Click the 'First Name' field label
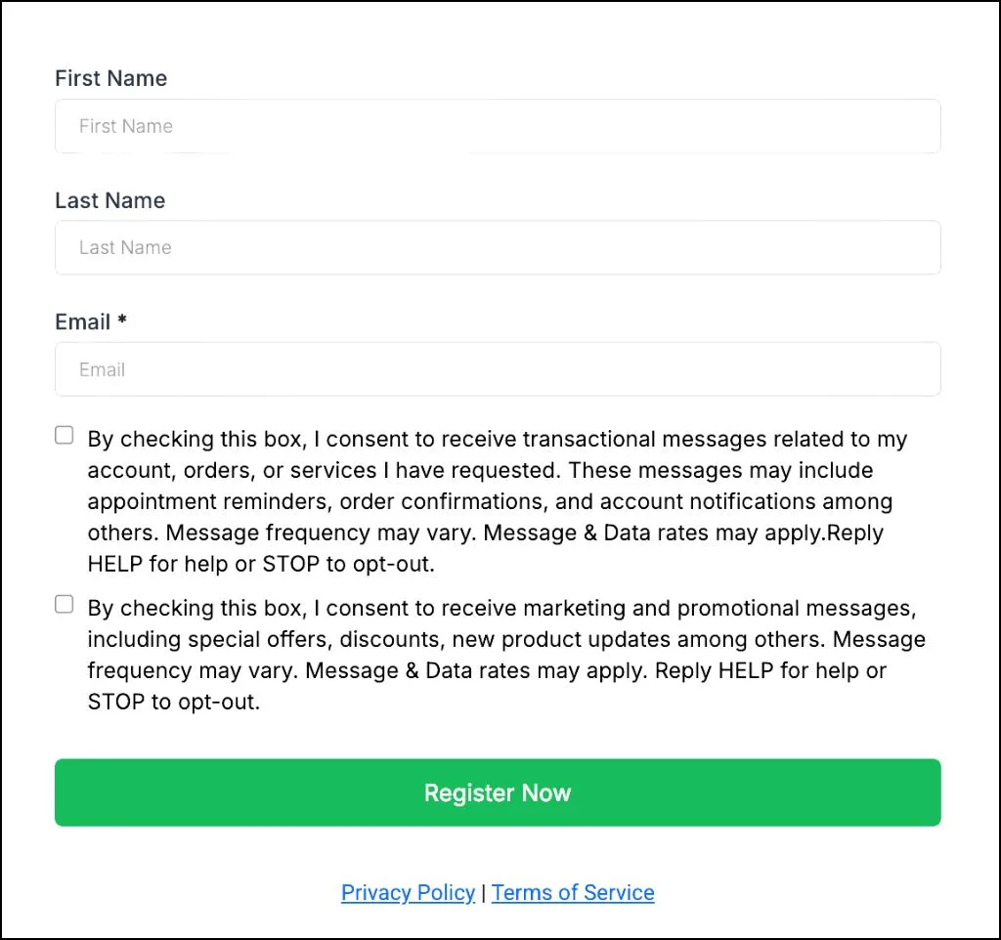 110,79
